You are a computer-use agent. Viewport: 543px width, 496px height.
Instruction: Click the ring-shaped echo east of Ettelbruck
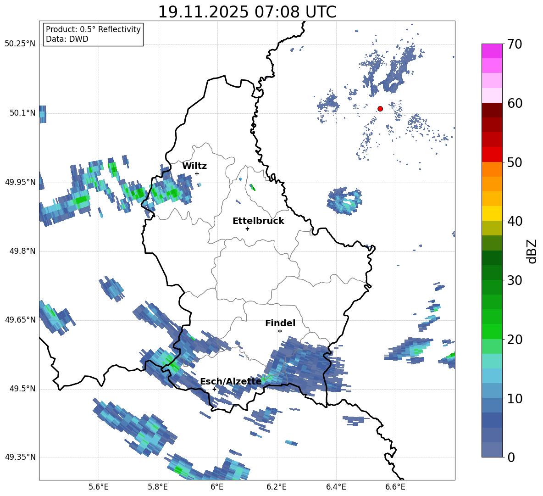tap(344, 201)
